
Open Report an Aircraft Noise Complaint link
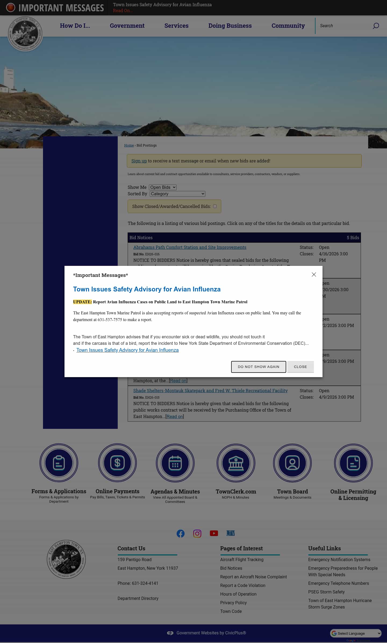(x=253, y=577)
